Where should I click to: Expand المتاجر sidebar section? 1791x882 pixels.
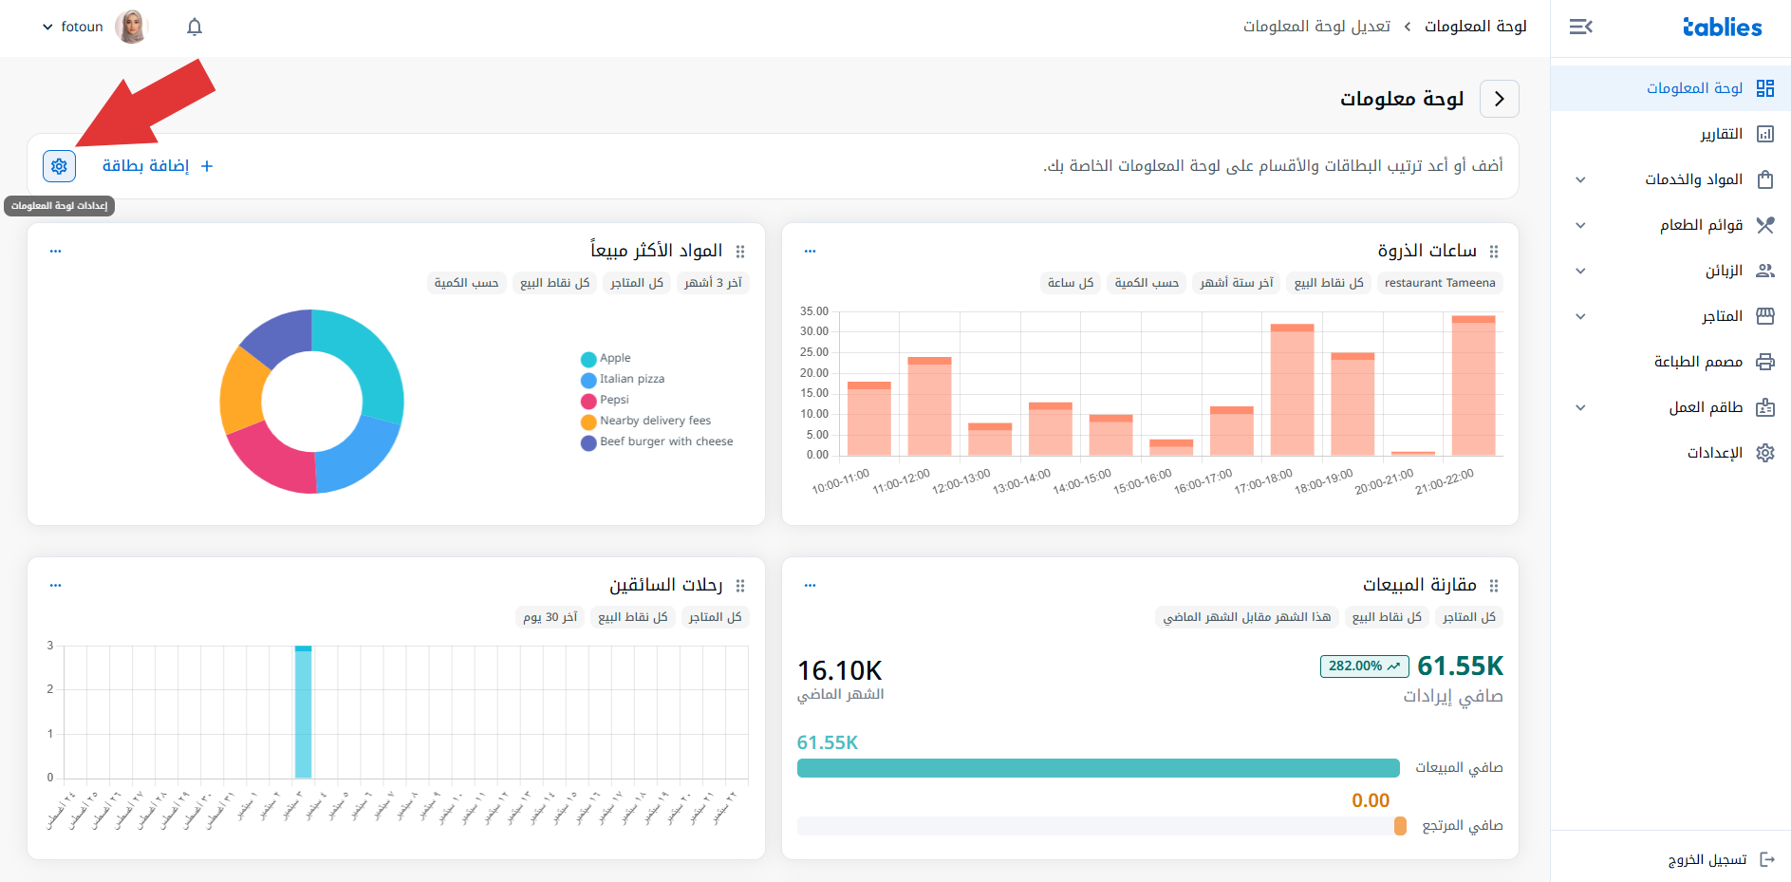(x=1580, y=316)
